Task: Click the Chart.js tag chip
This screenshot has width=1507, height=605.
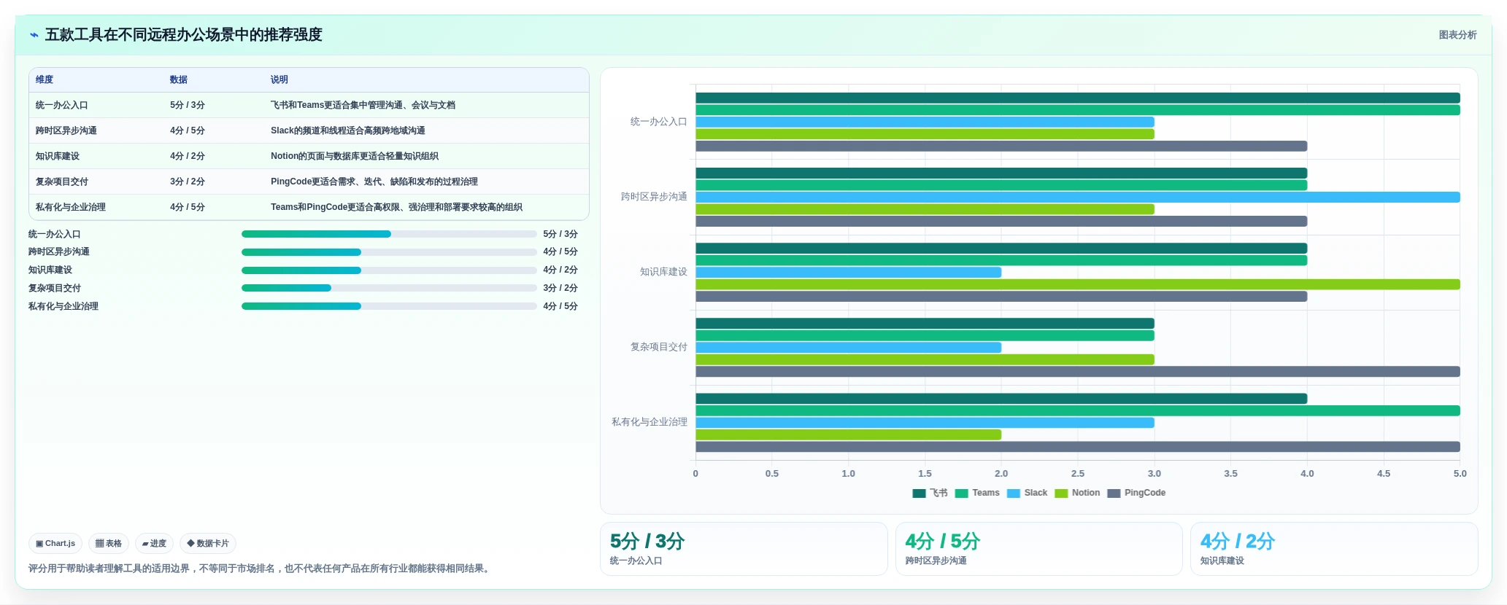Action: [55, 544]
